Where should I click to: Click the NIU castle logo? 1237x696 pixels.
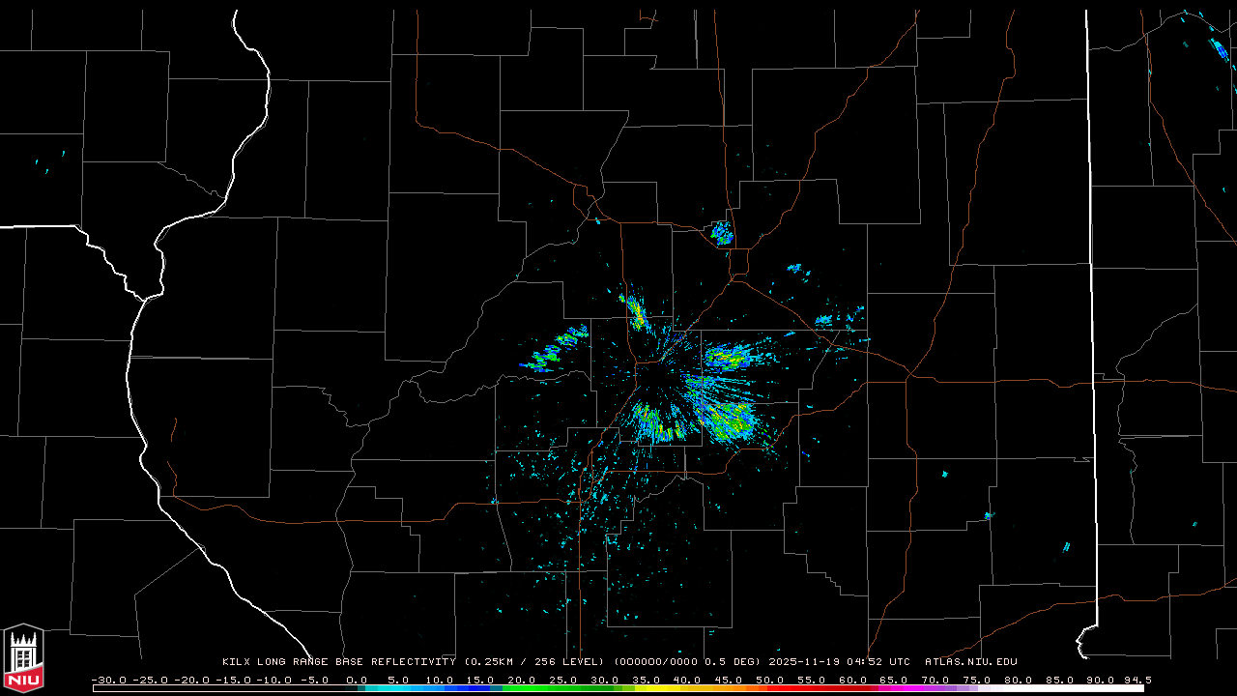click(x=23, y=658)
